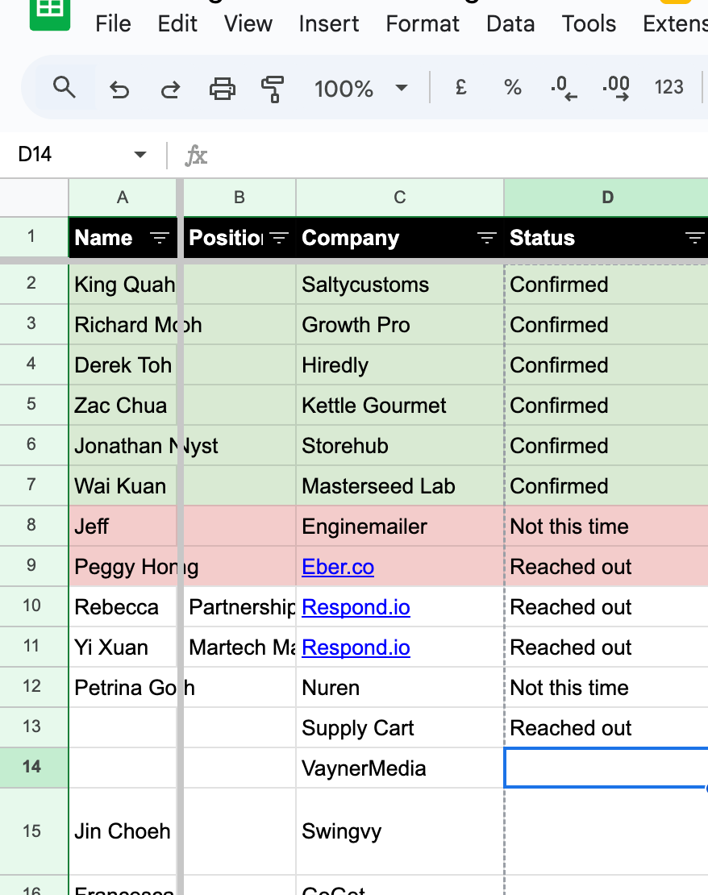Select the paint format roller icon
The width and height of the screenshot is (708, 895).
coord(273,88)
